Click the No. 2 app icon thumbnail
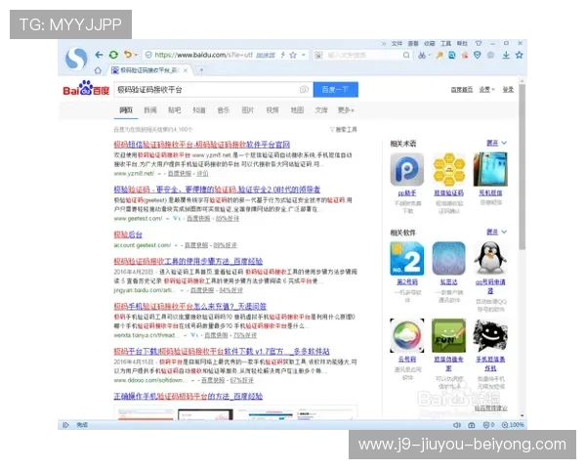The width and height of the screenshot is (586, 469). [x=407, y=258]
